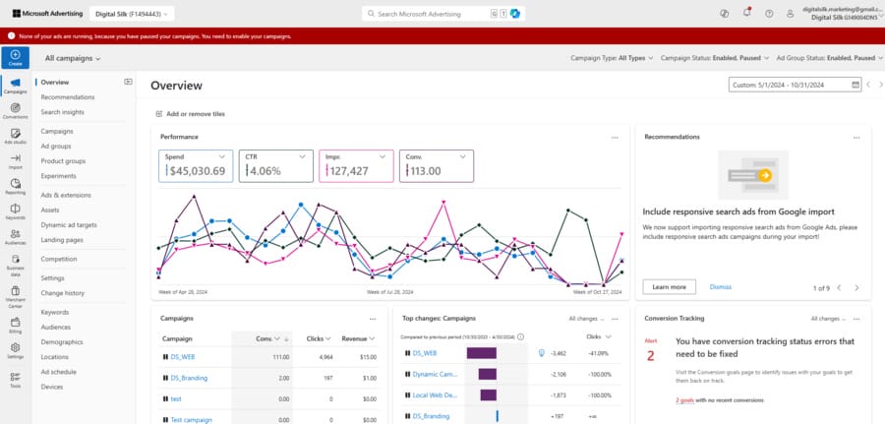885x424 pixels.
Task: Open the user account icon
Action: point(791,14)
